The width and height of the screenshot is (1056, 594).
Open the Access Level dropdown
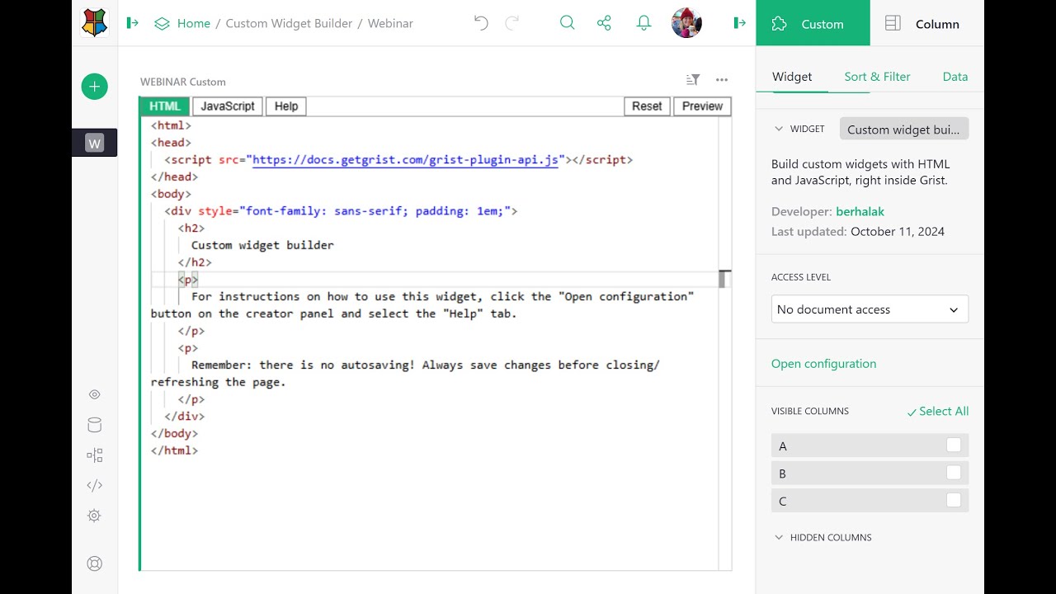tap(870, 309)
